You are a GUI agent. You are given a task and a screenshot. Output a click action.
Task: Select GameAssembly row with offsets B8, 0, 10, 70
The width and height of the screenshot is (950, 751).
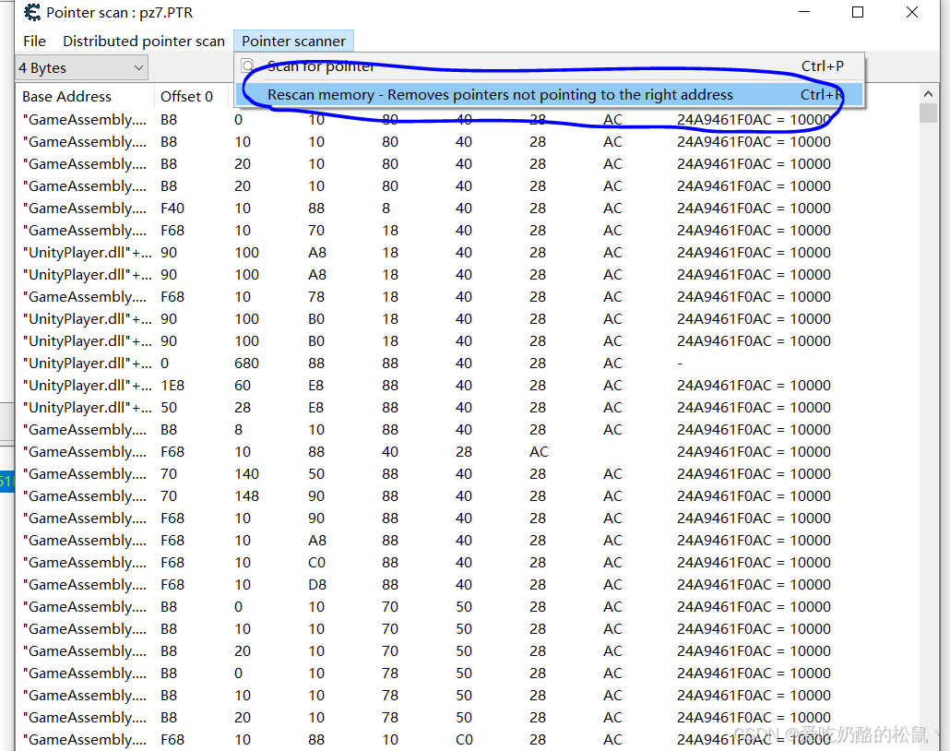(467, 607)
